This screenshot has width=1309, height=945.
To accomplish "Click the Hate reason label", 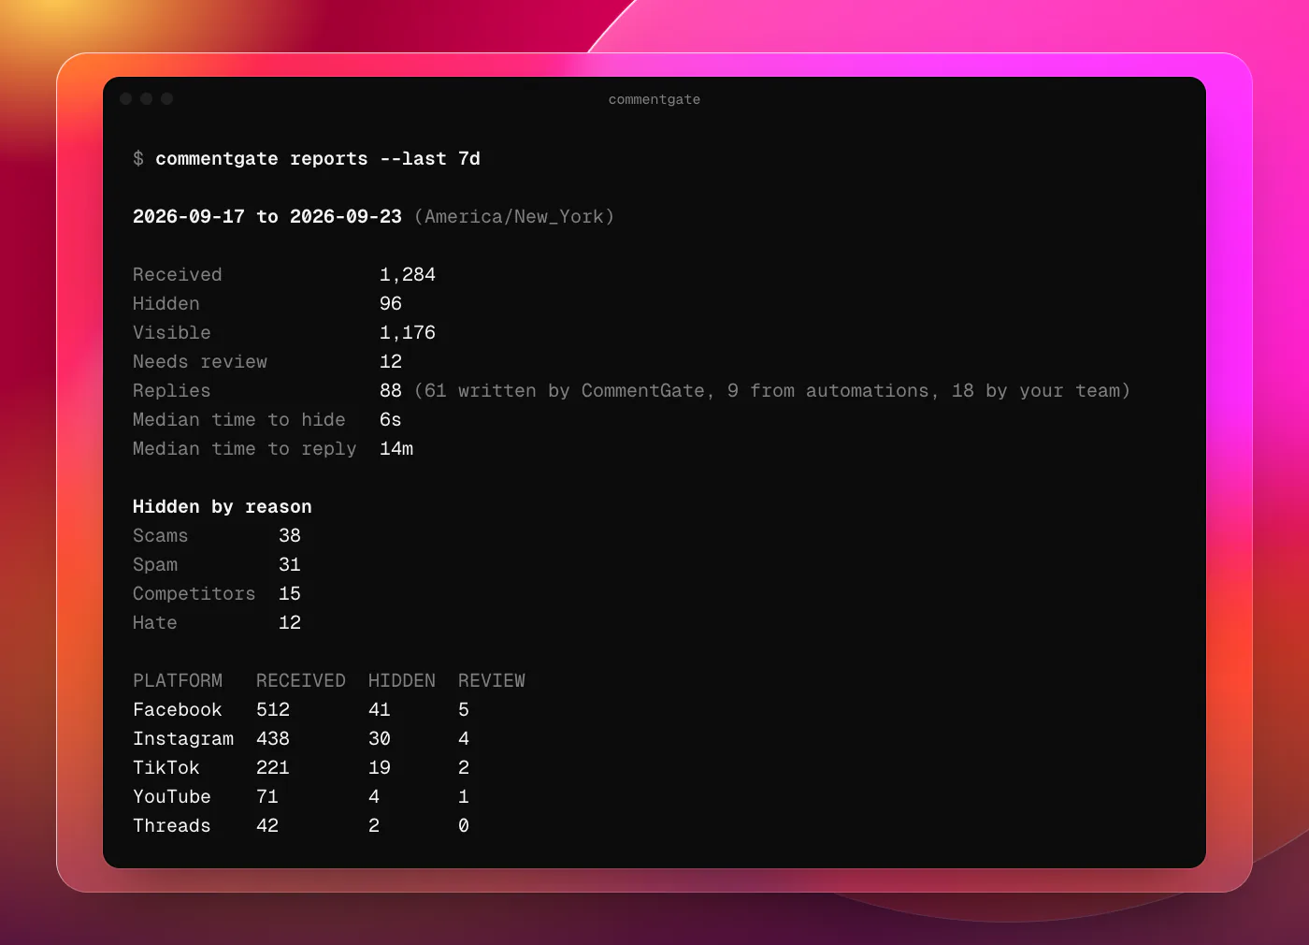I will [x=155, y=623].
